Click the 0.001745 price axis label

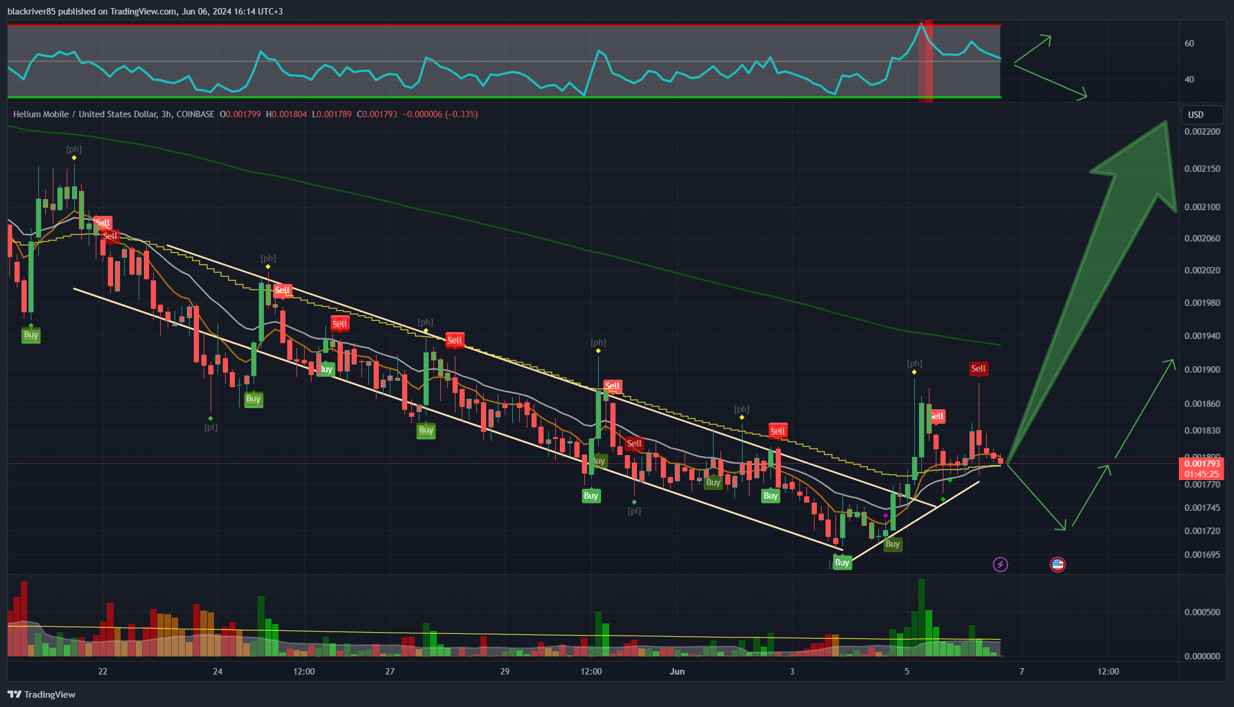1202,508
